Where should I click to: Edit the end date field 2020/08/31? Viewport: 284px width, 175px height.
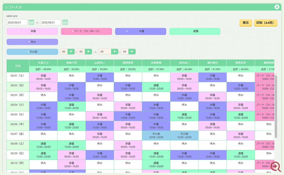click(x=51, y=22)
